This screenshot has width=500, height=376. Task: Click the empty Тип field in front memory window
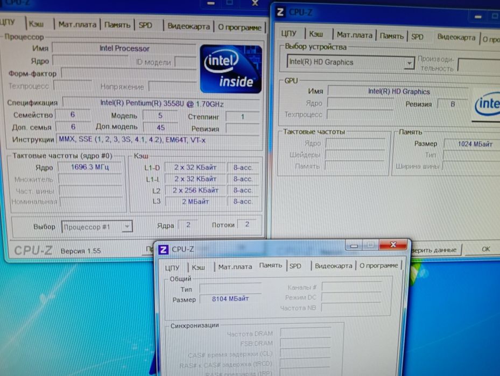tap(230, 288)
